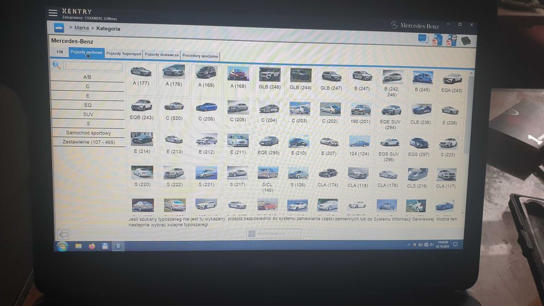
Task: Launch Firefox from the taskbar
Action: (x=91, y=246)
